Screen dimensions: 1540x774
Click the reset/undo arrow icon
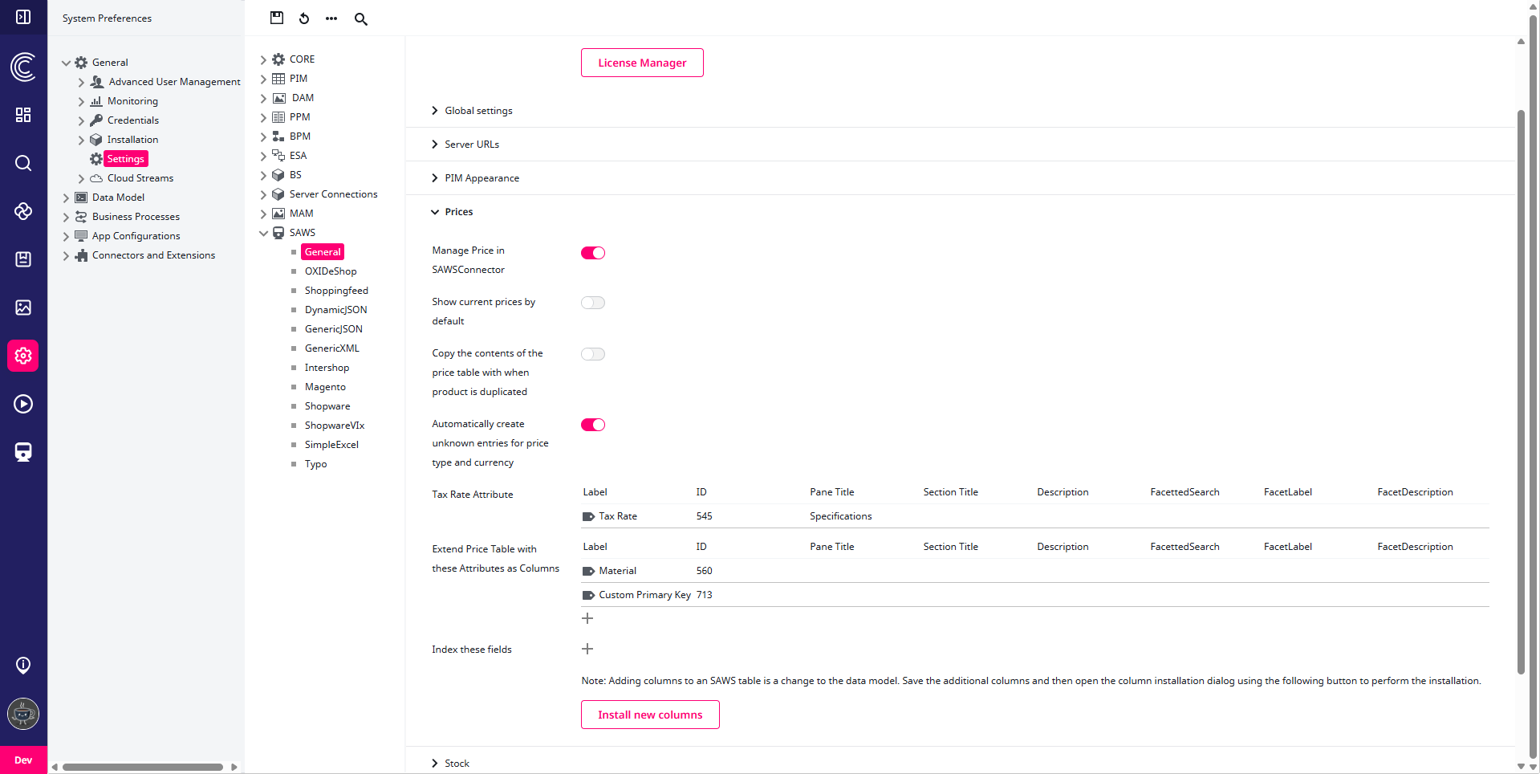point(304,18)
